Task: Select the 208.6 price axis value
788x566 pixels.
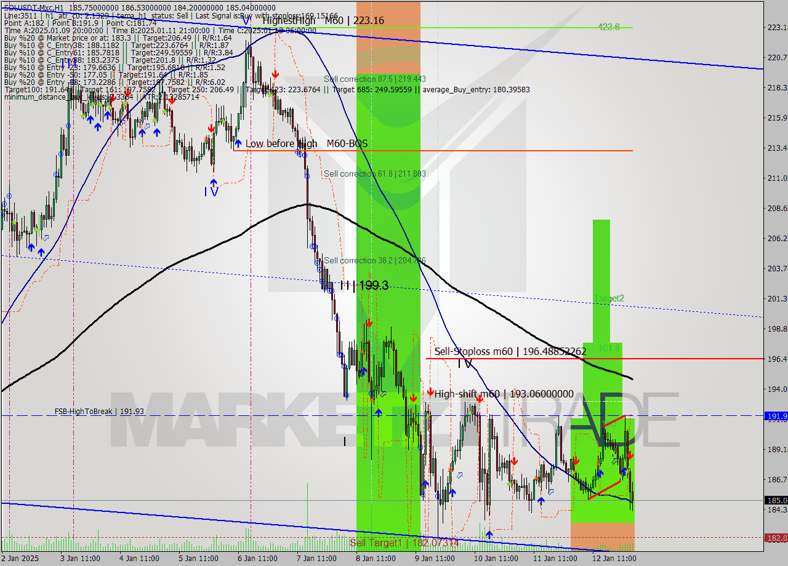Action: (777, 208)
